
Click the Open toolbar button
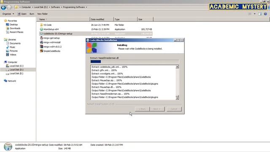pos(22,14)
